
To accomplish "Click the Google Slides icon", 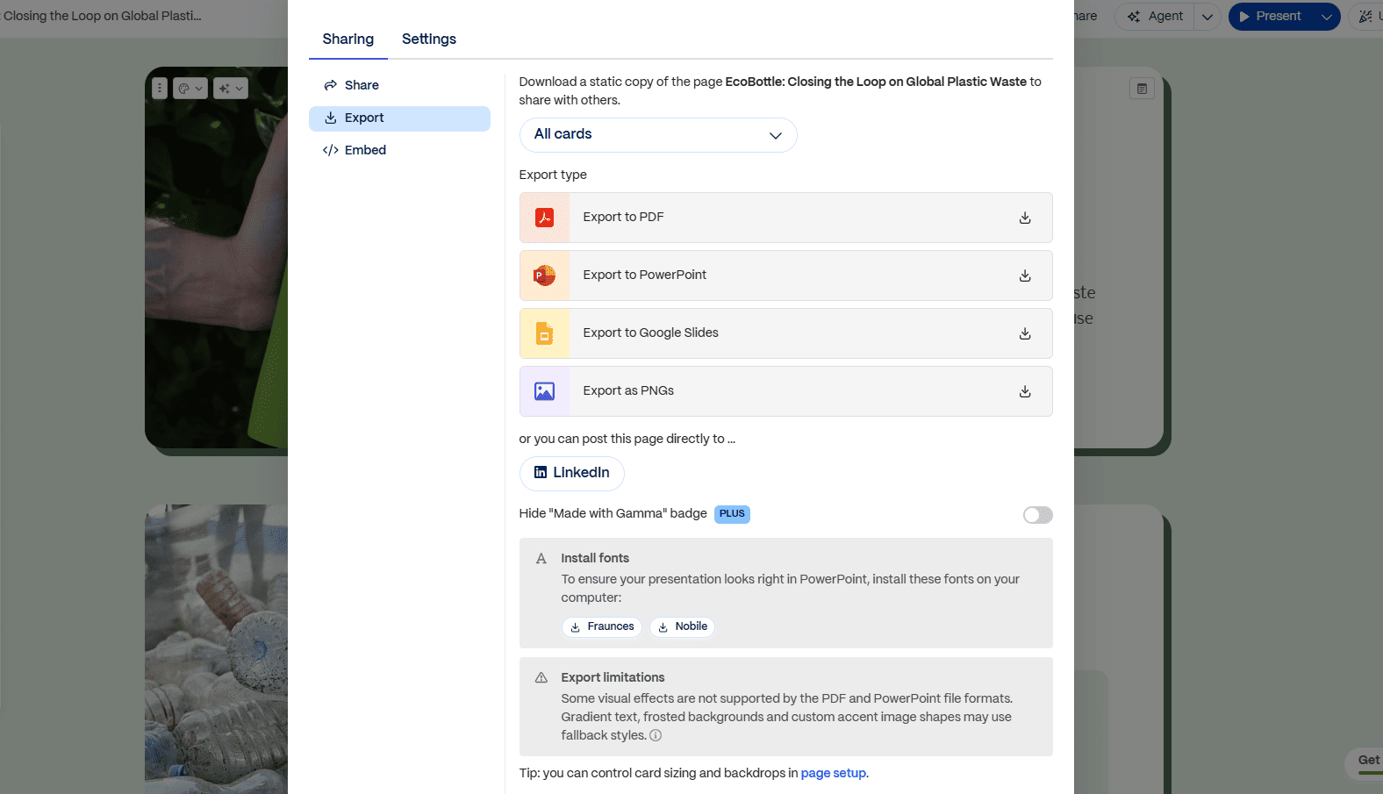I will point(544,333).
